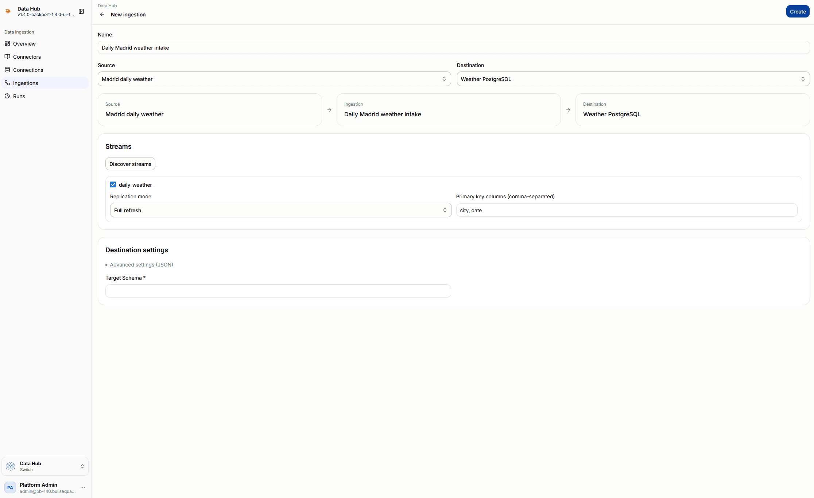Focus the Target Schema input field

[x=278, y=291]
